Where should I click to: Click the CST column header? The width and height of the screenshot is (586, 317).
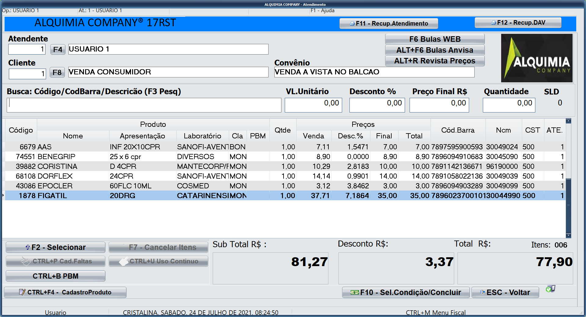point(533,130)
